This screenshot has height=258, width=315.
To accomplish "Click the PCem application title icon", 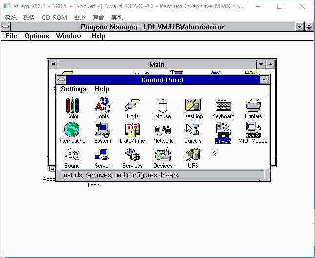I will click(x=7, y=6).
